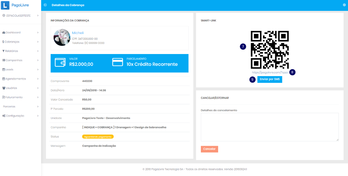Viewport: 348px width, 176px height.
Task: Expand the Leads chevron
Action: [x=38, y=69]
